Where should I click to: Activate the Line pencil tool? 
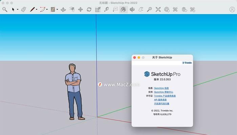32,9
